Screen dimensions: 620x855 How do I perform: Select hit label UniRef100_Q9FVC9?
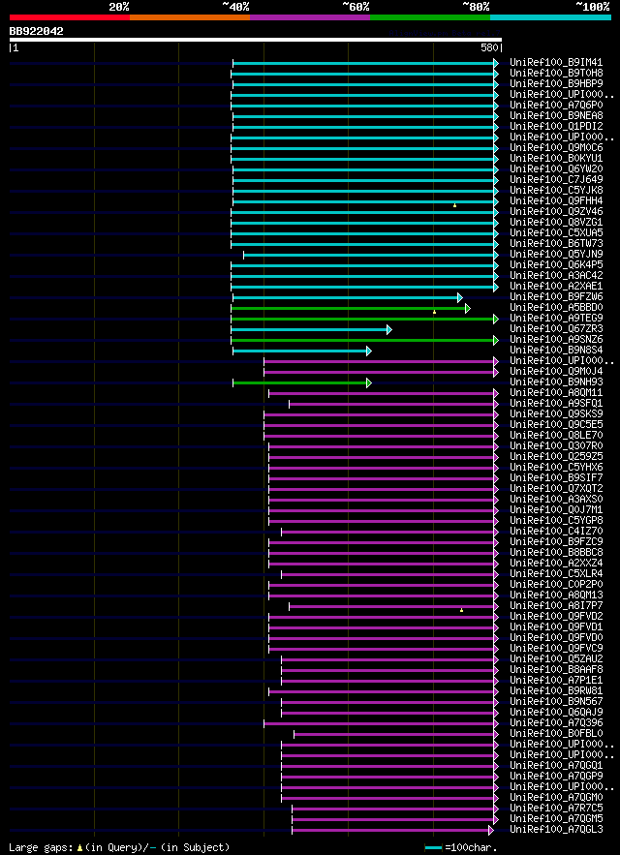(556, 650)
